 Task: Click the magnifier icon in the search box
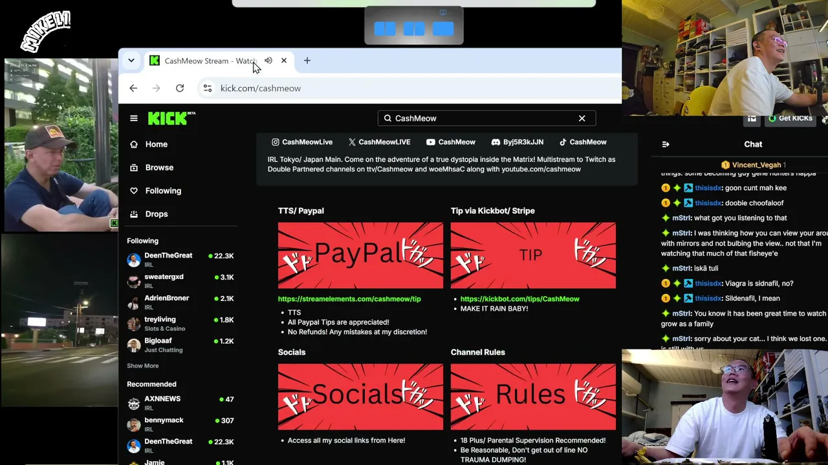pyautogui.click(x=387, y=118)
